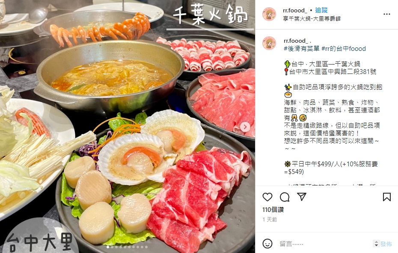The height and width of the screenshot is (253, 398).
Task: Open emoji picker smiley icon
Action: tap(267, 244)
